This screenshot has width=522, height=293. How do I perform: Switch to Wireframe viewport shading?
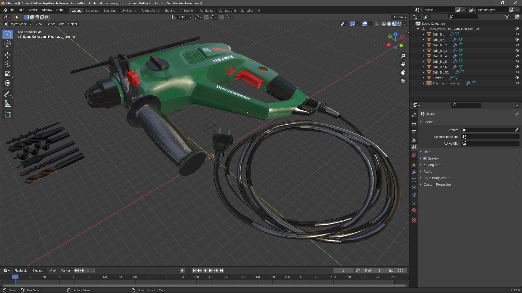(x=384, y=24)
